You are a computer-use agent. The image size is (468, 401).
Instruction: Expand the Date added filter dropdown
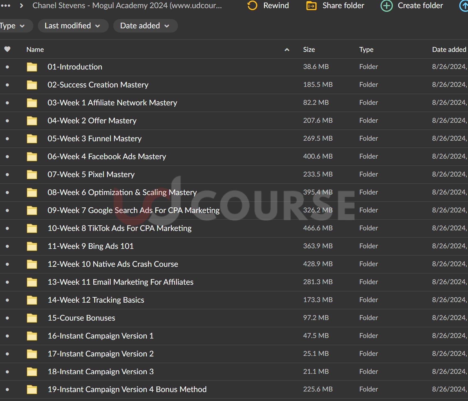[x=145, y=26]
